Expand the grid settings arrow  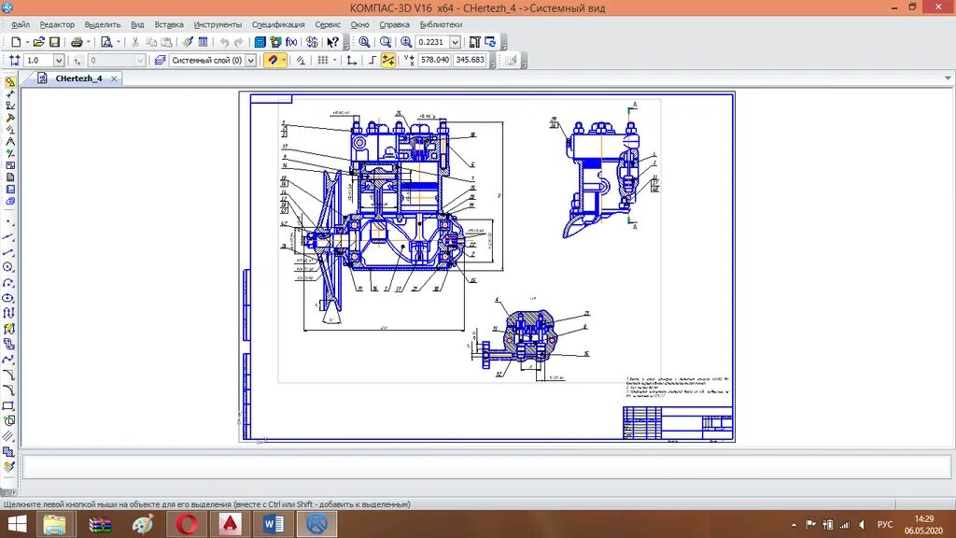coord(334,60)
